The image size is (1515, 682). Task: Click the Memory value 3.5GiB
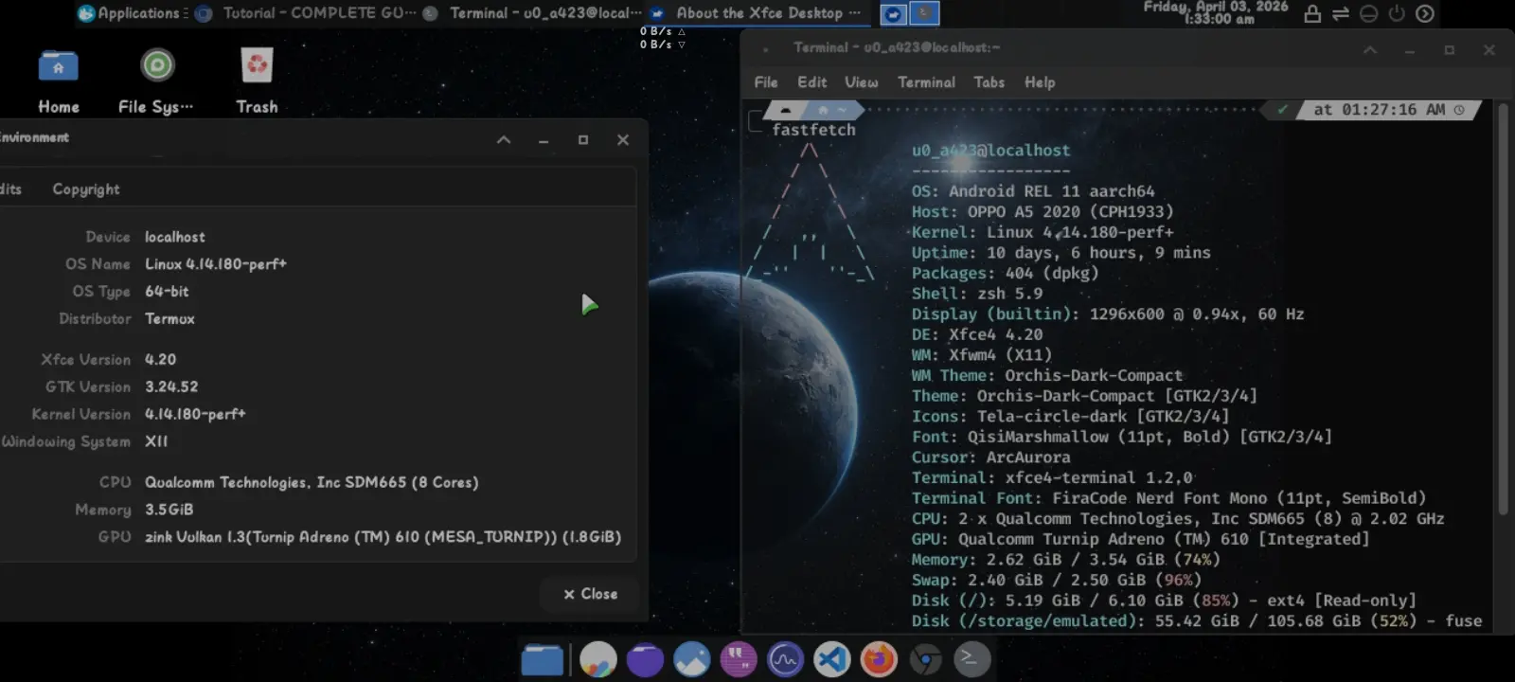coord(169,510)
